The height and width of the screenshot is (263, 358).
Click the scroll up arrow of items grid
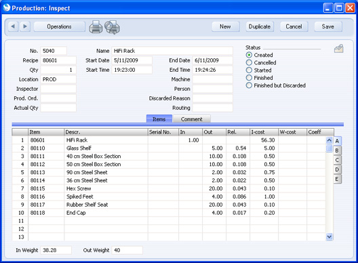click(x=330, y=140)
